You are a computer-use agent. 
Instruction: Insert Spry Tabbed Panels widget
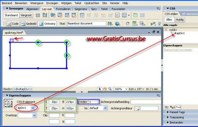[x=60, y=15]
